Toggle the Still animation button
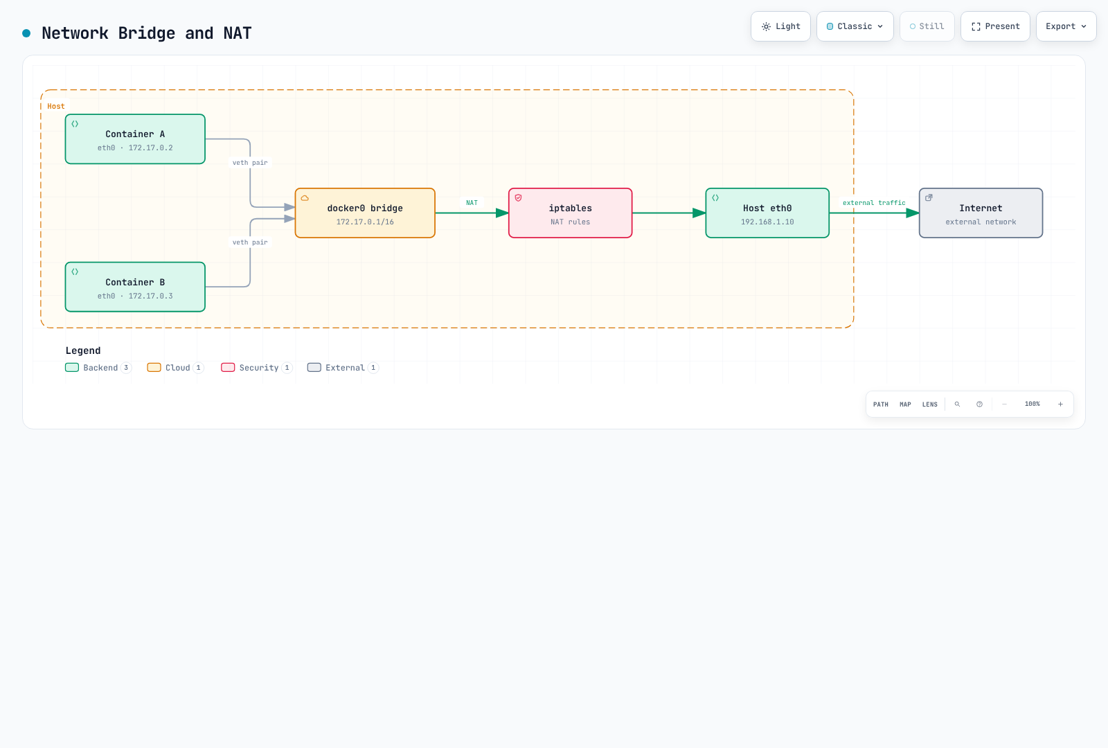The width and height of the screenshot is (1108, 748). pos(927,26)
